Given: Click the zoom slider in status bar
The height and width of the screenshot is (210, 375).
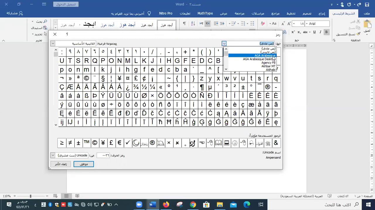Looking at the screenshot, I should pyautogui.click(x=30, y=196).
